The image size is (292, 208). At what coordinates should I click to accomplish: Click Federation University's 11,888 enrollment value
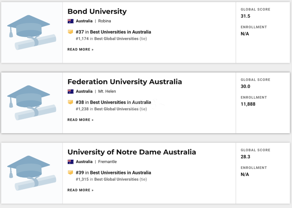tap(248, 104)
